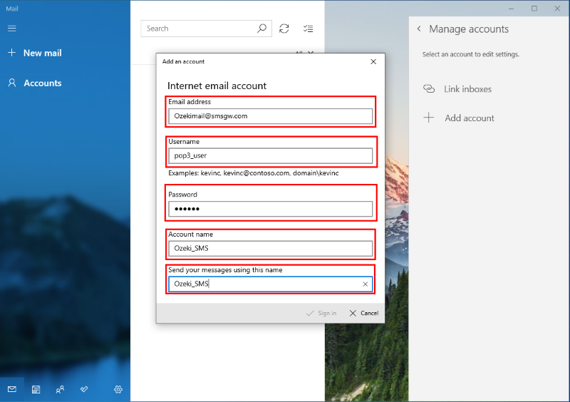The width and height of the screenshot is (570, 402).
Task: Open To Do checkmark icon
Action: (84, 389)
